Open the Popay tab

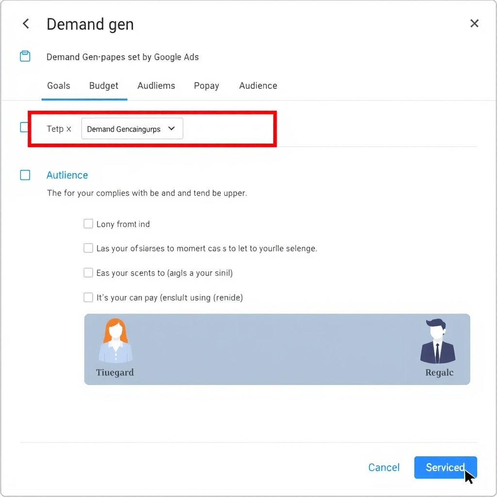point(206,85)
